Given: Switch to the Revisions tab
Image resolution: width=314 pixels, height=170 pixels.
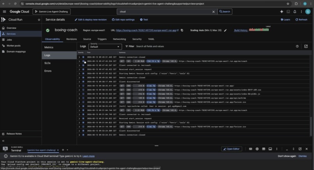Looking at the screenshot, I should point(72,39).
